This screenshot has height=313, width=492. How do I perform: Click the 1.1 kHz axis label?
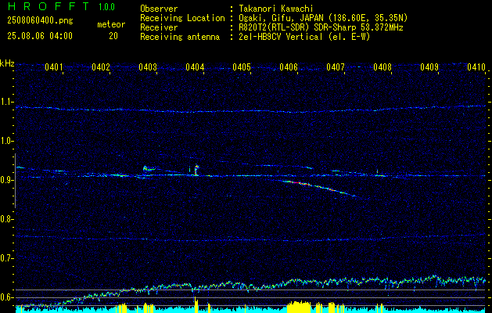(6, 102)
